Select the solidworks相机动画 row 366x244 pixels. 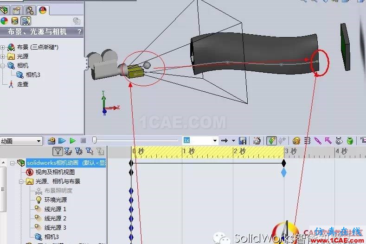(x=66, y=163)
